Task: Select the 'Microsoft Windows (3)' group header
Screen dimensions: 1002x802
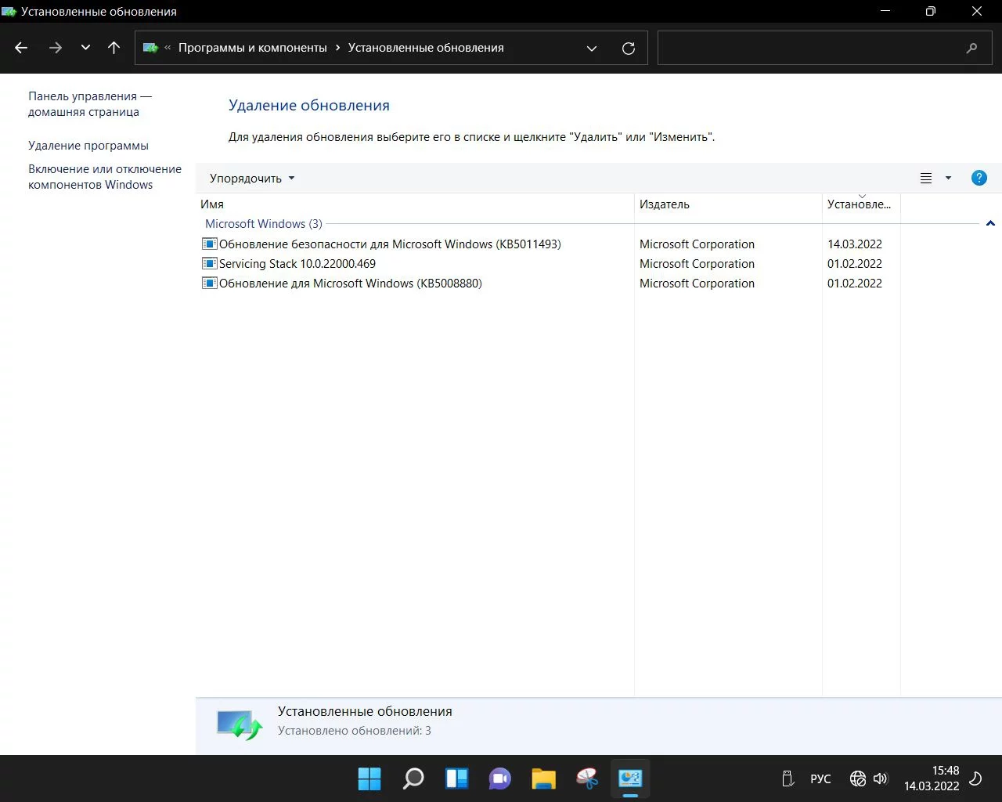Action: pos(264,224)
